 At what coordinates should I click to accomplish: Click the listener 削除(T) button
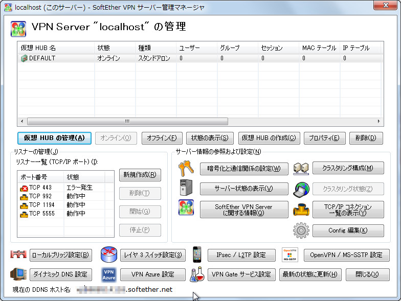[x=140, y=193]
